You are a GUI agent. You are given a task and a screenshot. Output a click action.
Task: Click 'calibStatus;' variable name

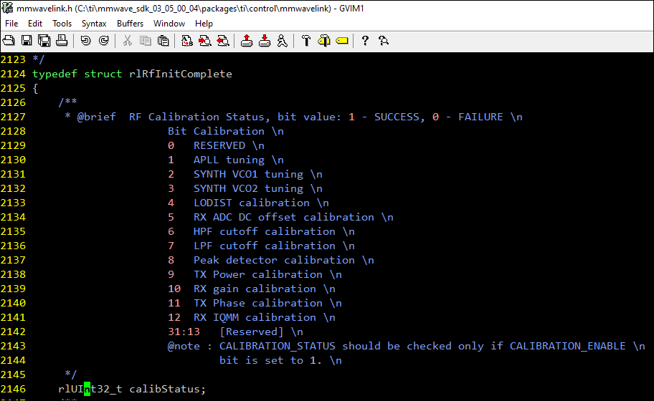tap(168, 389)
